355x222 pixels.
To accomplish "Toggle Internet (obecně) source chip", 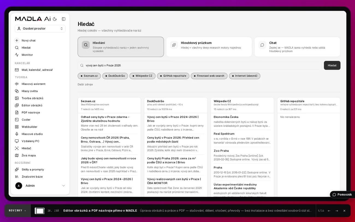I will pyautogui.click(x=245, y=76).
